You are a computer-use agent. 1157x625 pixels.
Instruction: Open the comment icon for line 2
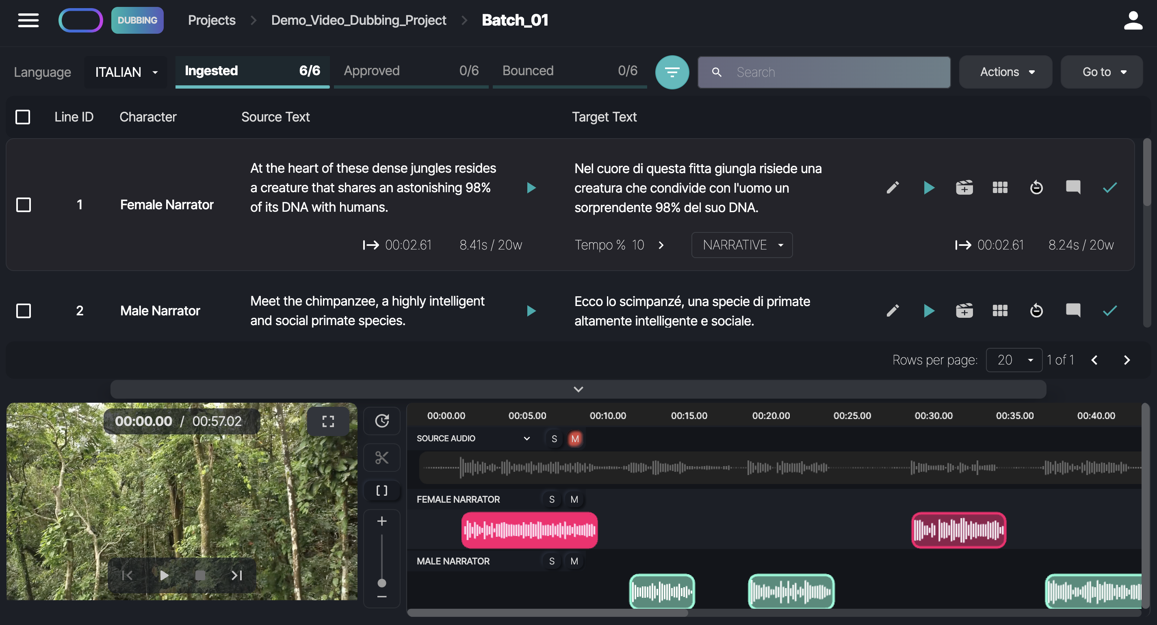pyautogui.click(x=1072, y=310)
